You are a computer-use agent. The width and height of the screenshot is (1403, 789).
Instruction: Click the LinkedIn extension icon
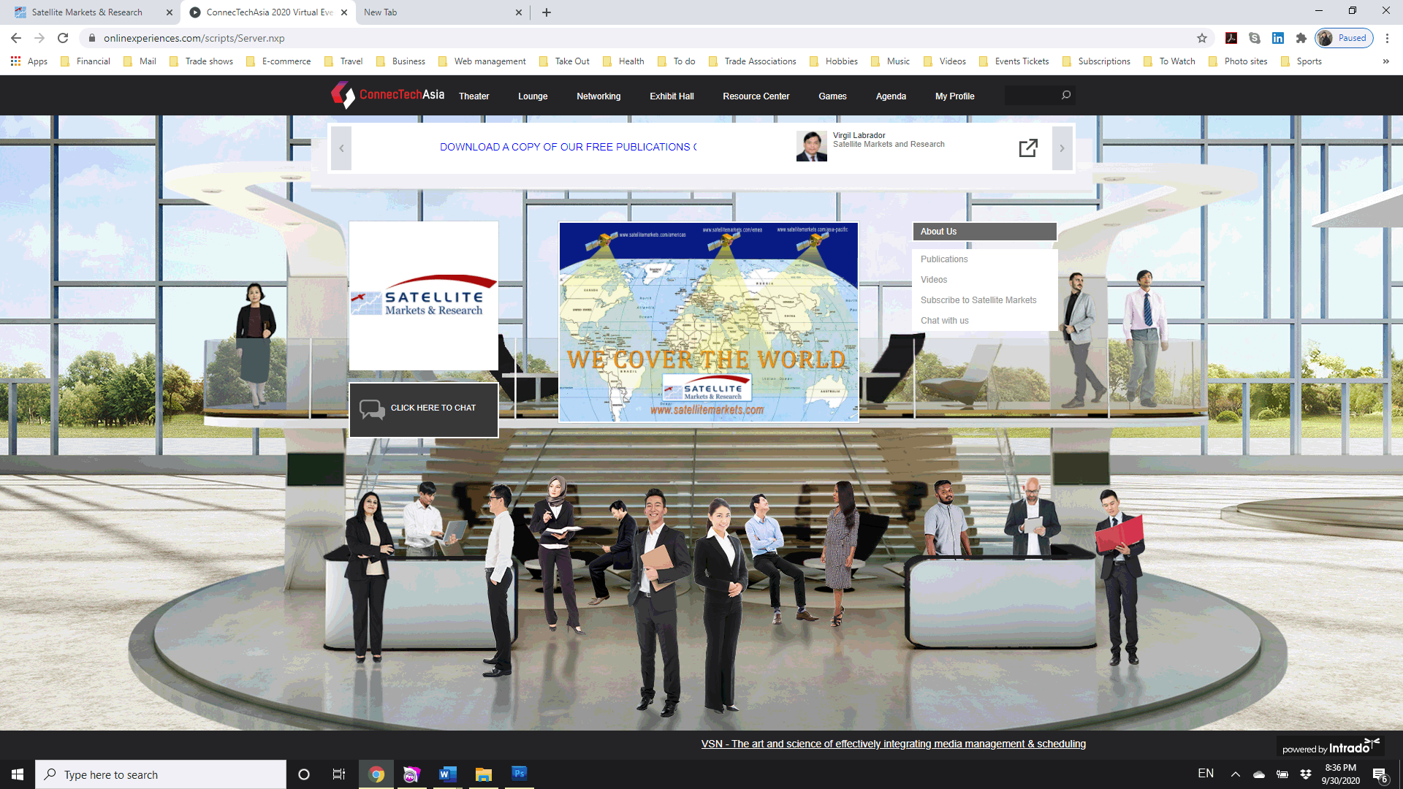[1278, 38]
